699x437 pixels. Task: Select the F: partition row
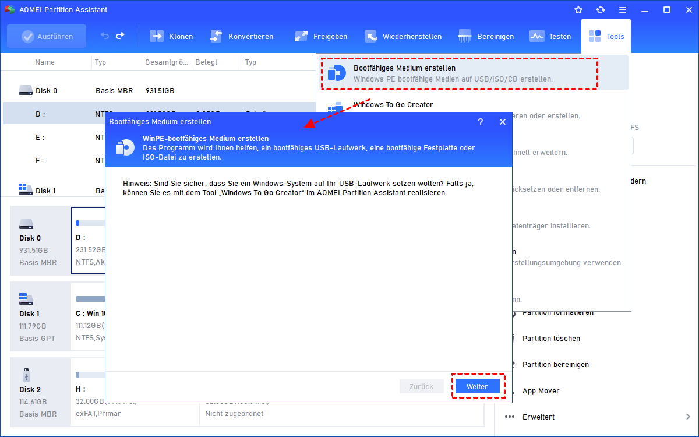point(55,161)
